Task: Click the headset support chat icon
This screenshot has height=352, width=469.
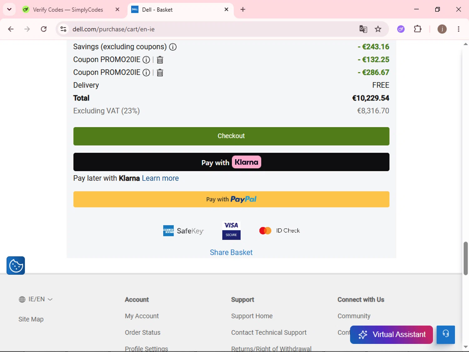Action: pos(446,334)
